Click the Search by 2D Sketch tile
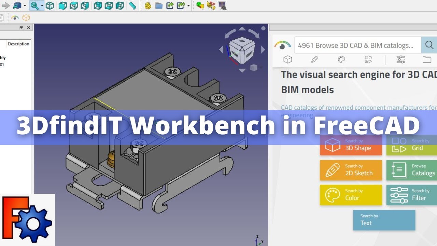The width and height of the screenshot is (437, 246). tap(351, 170)
